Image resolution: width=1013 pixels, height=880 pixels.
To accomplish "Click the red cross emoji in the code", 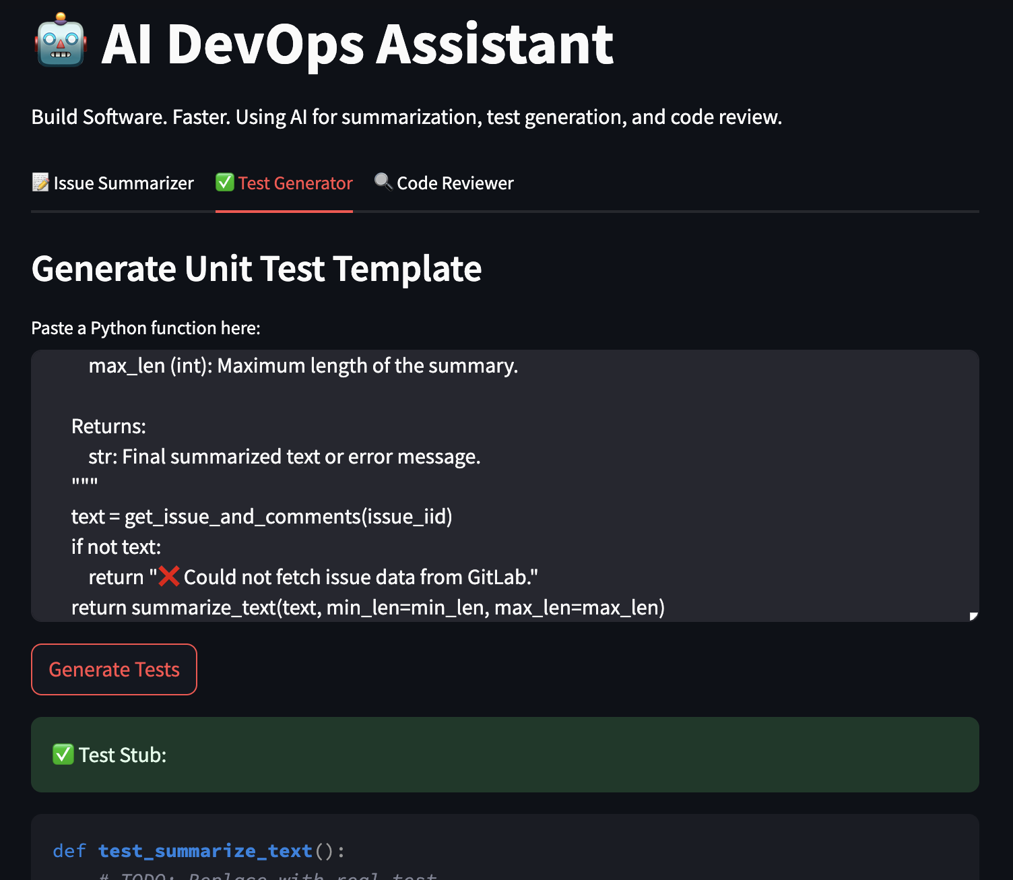I will pos(169,577).
